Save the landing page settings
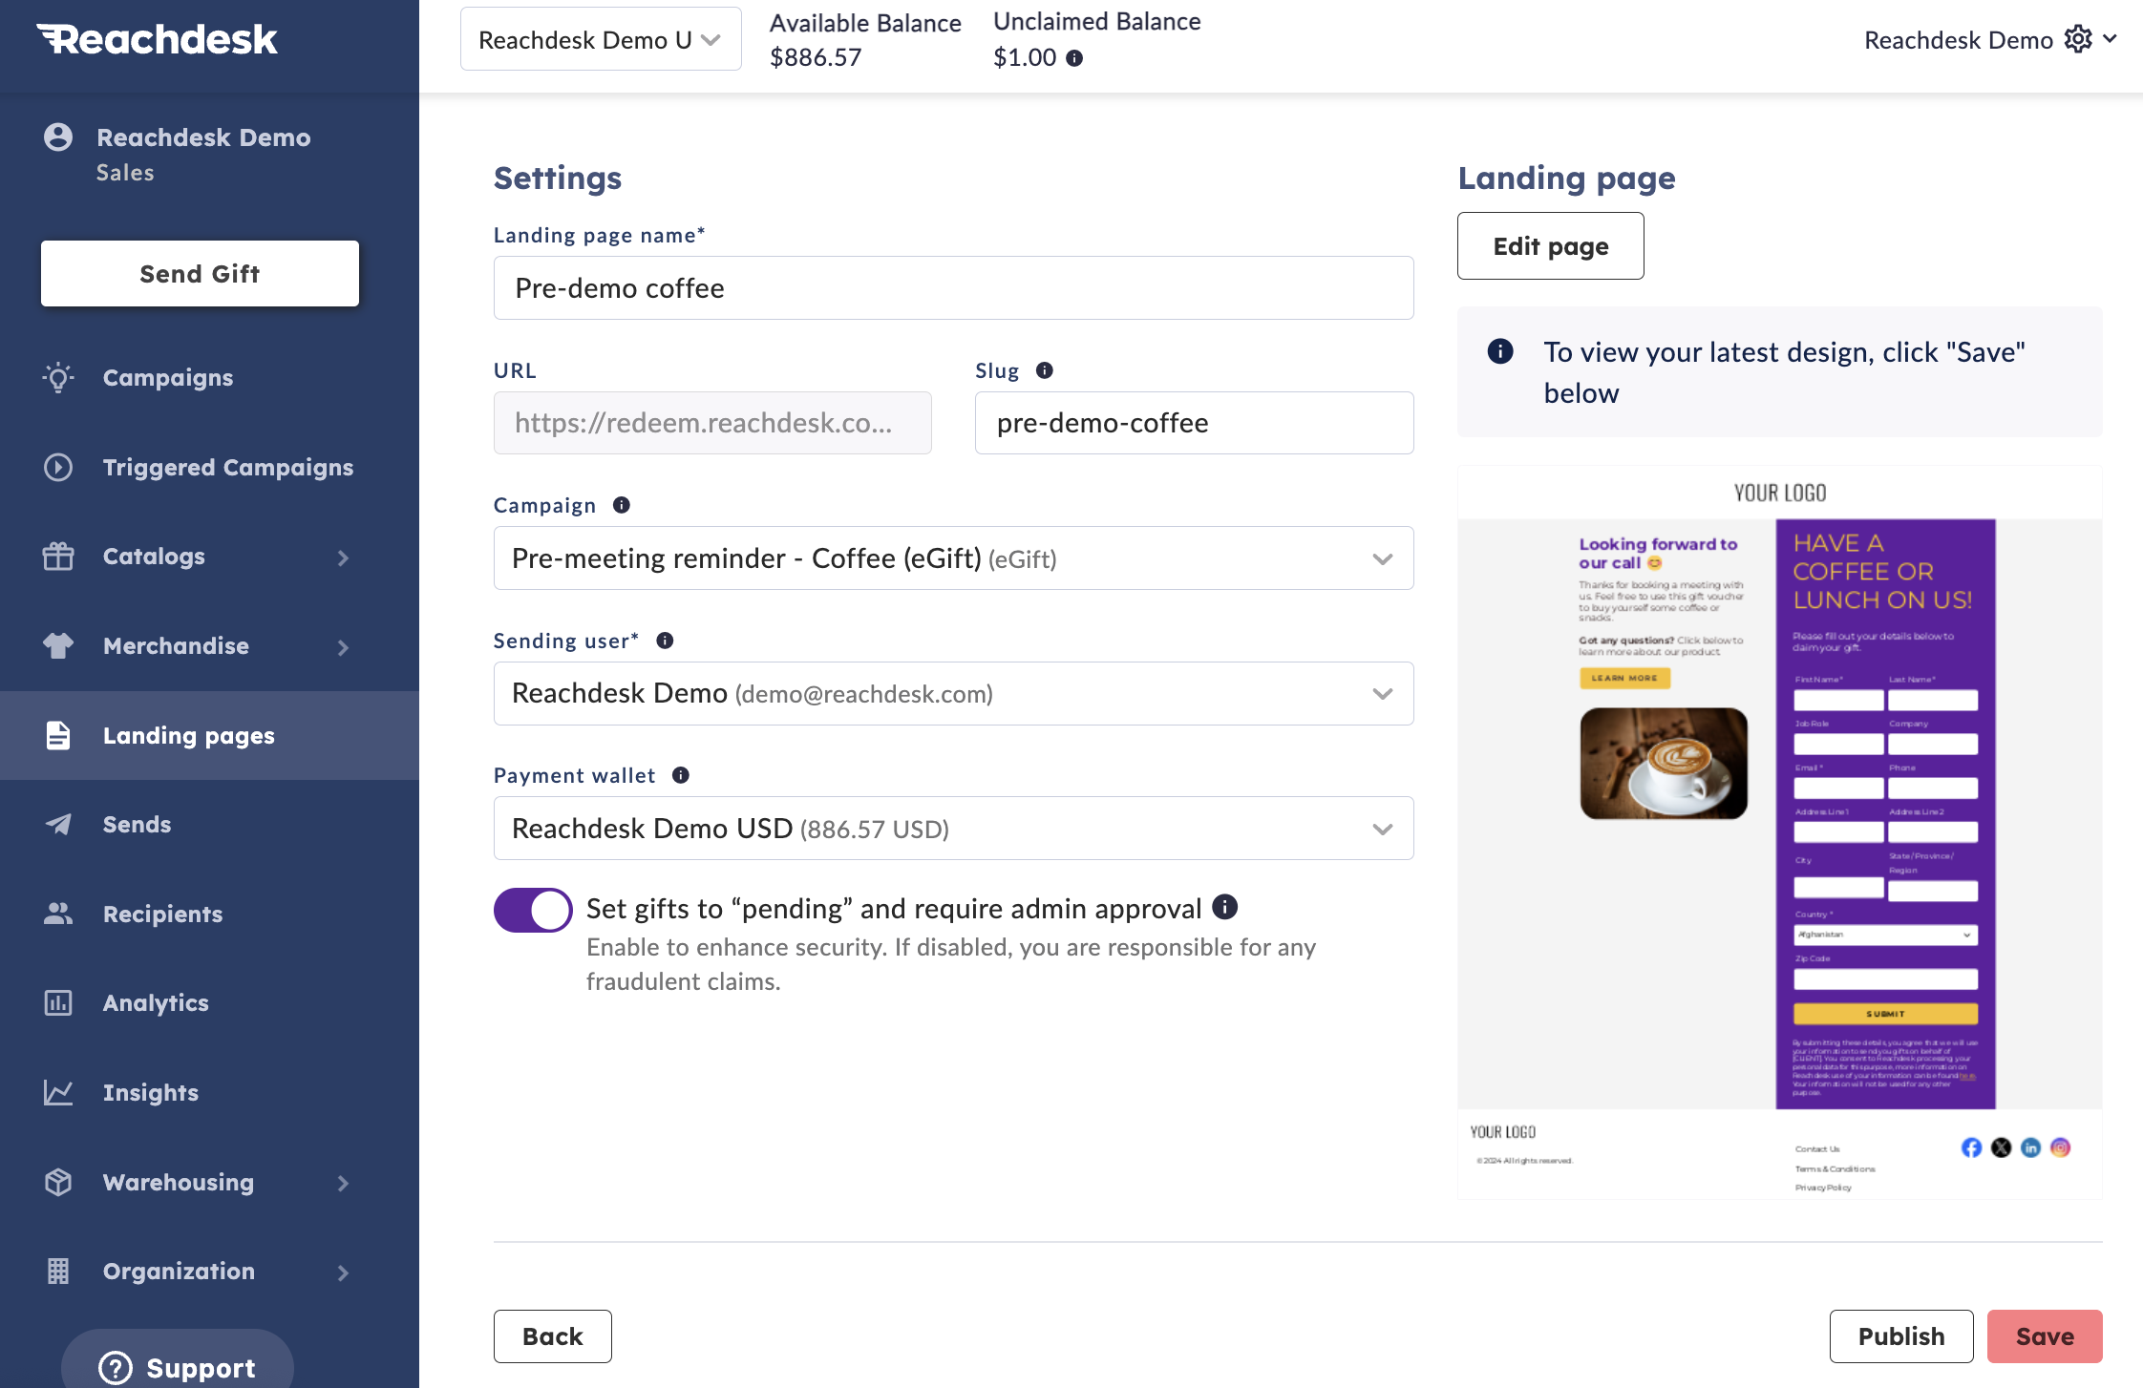Viewport: 2143px width, 1388px height. pos(2045,1336)
